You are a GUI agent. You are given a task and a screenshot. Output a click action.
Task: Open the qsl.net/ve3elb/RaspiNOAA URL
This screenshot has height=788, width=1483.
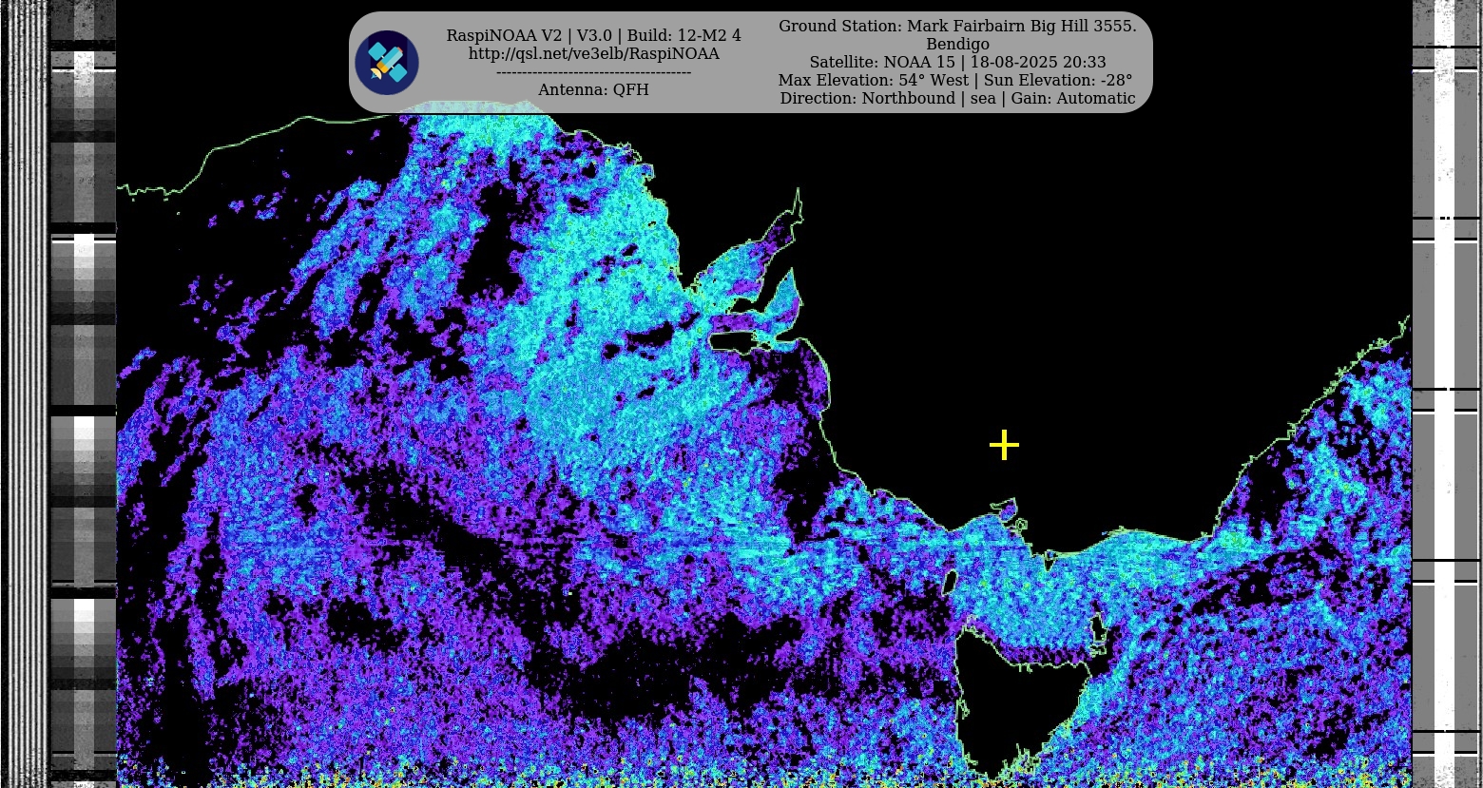[593, 54]
